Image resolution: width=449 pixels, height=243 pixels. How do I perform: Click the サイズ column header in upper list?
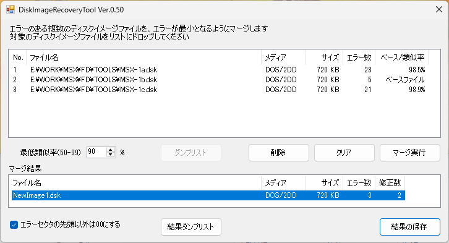[325, 58]
